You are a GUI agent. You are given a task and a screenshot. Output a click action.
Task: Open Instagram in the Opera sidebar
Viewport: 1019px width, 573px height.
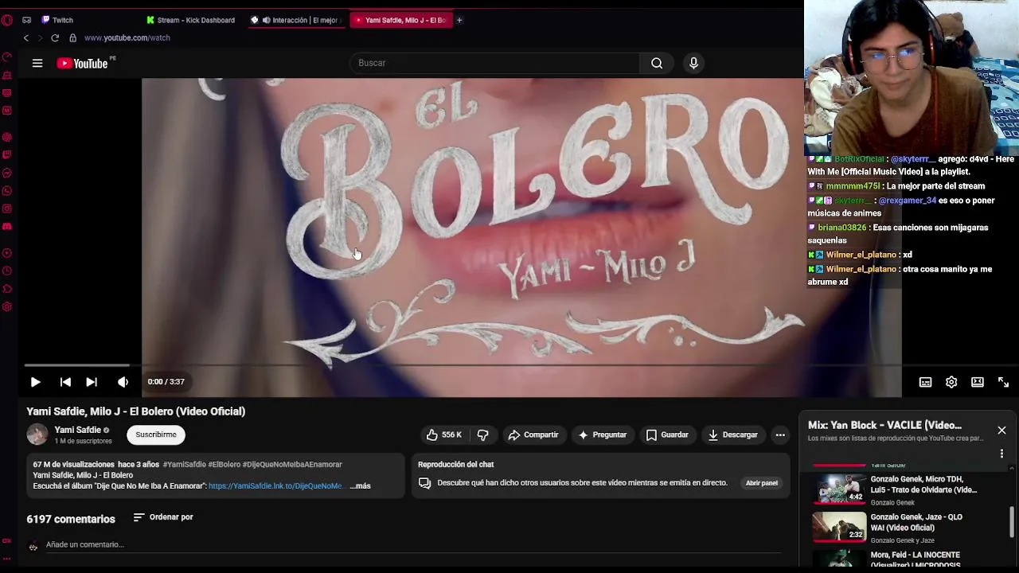tap(7, 209)
